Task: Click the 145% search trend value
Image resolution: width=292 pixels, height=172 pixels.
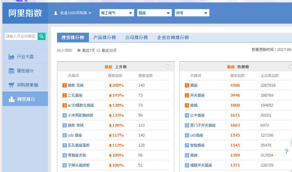Action: [x=118, y=96]
